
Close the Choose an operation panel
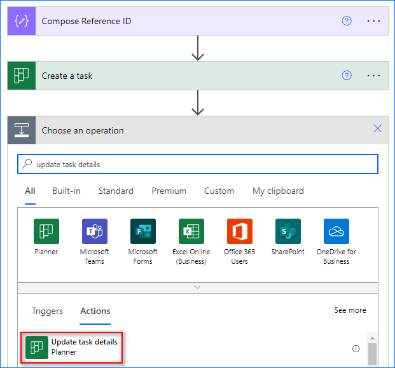(377, 129)
